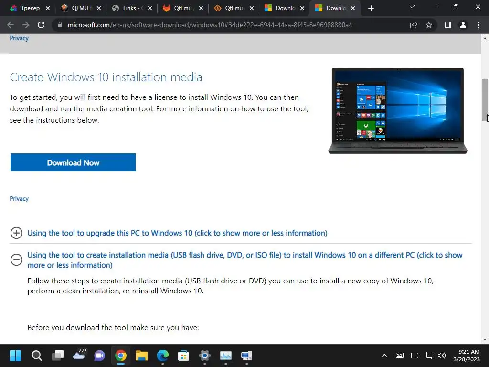Open taskbar Search
The image size is (489, 367).
(x=36, y=356)
